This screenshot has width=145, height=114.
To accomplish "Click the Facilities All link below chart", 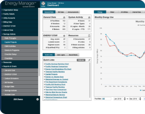I will [103, 99].
